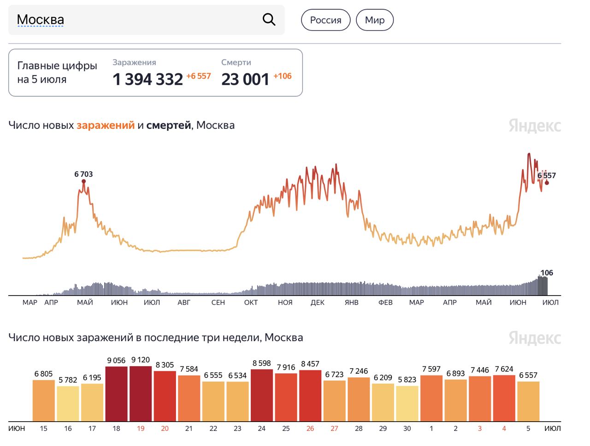Viewport: 590px width, 446px height.
Task: Click the Главные цифры на 5 июля heading
Action: (57, 72)
